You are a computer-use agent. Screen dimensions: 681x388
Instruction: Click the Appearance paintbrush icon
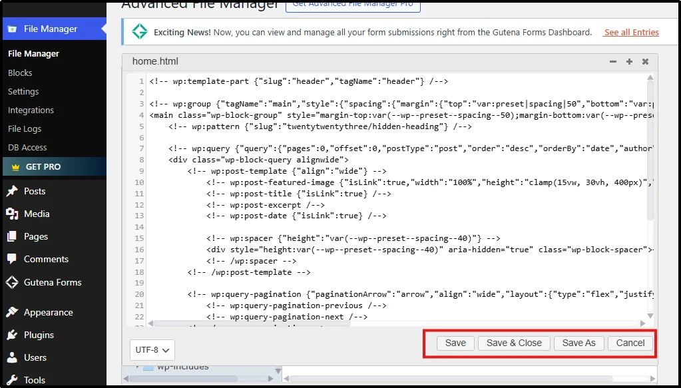click(x=12, y=312)
